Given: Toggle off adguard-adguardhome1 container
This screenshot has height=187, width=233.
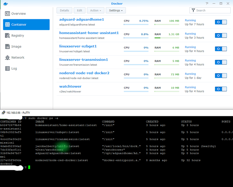Looking at the screenshot, I should [x=221, y=22].
